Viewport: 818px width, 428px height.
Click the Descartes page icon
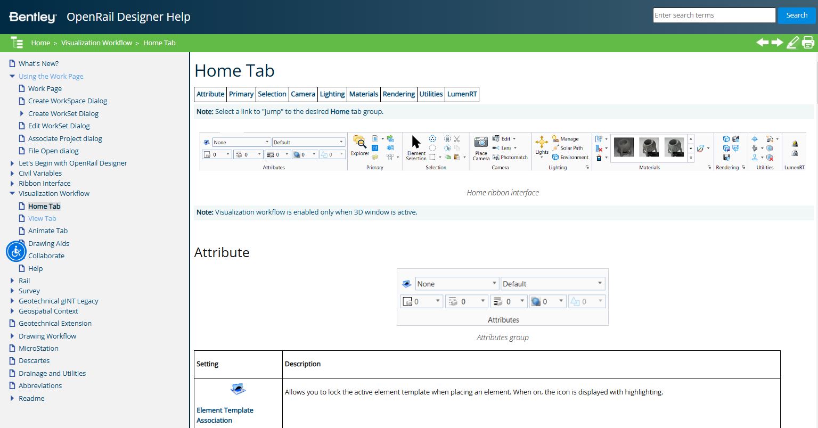pyautogui.click(x=12, y=360)
